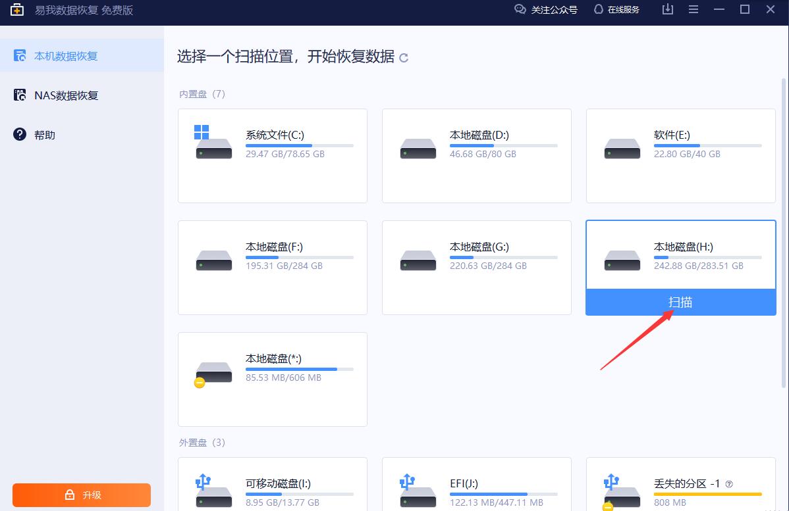Select the 可移动磁盘(I:) drive card
The width and height of the screenshot is (789, 511).
click(272, 487)
